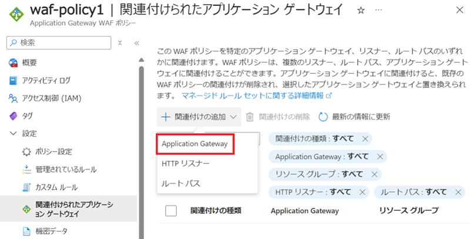The height and width of the screenshot is (239, 470).
Task: Open 関連付けの種類 : すべて filter
Action: (314, 139)
